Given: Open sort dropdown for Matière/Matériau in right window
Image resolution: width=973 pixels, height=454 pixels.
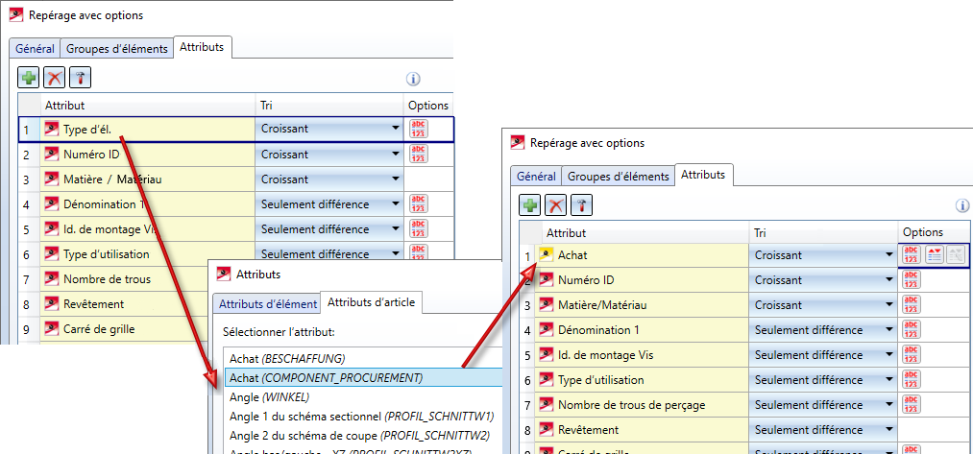Looking at the screenshot, I should (888, 305).
